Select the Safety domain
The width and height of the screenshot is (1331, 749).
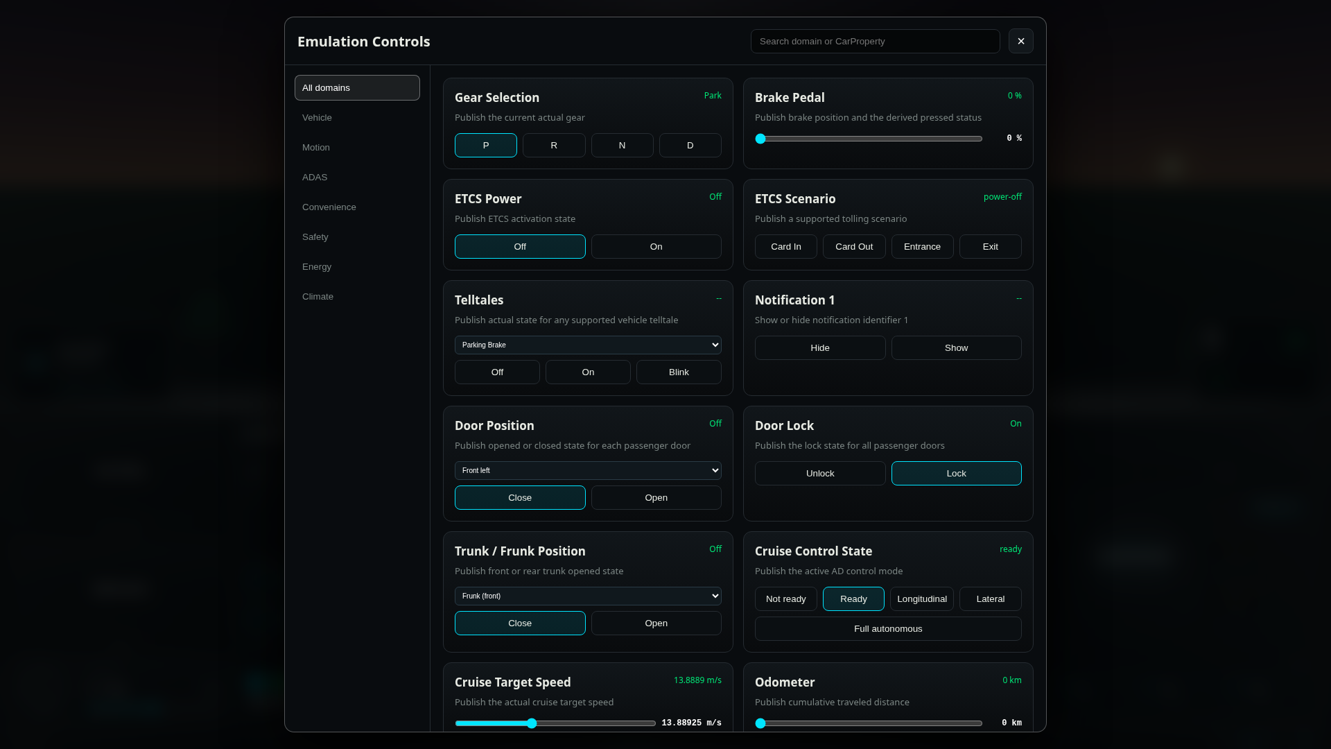[x=357, y=236]
